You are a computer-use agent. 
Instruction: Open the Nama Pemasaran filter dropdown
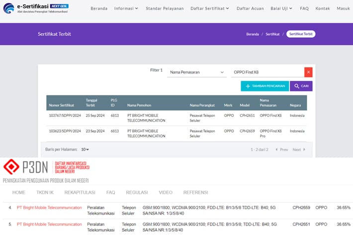[197, 72]
